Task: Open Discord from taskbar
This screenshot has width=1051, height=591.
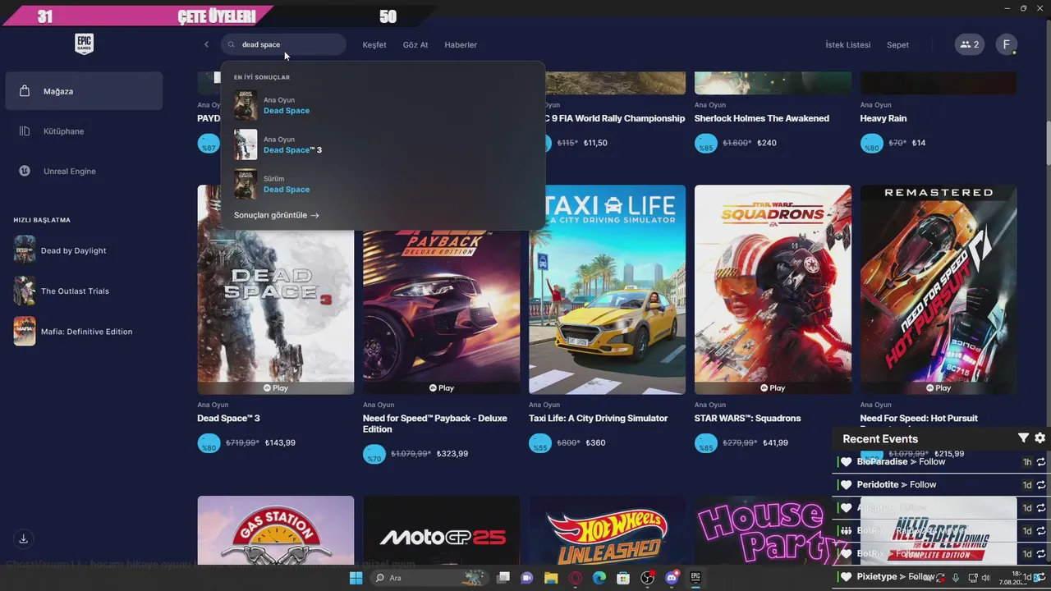Action: pyautogui.click(x=672, y=578)
